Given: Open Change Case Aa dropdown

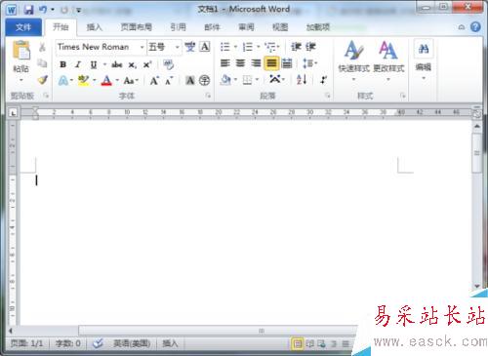Looking at the screenshot, I should (131, 80).
